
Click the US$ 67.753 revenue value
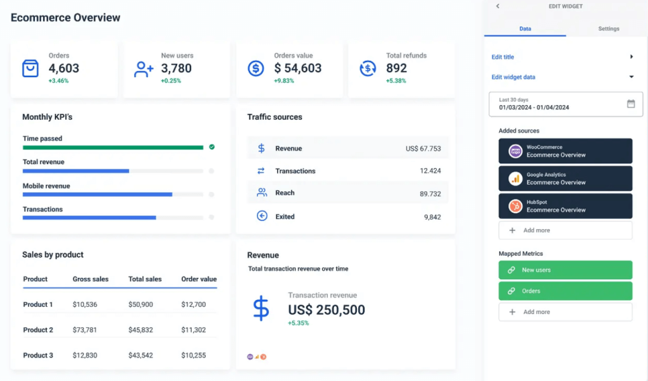tap(423, 148)
